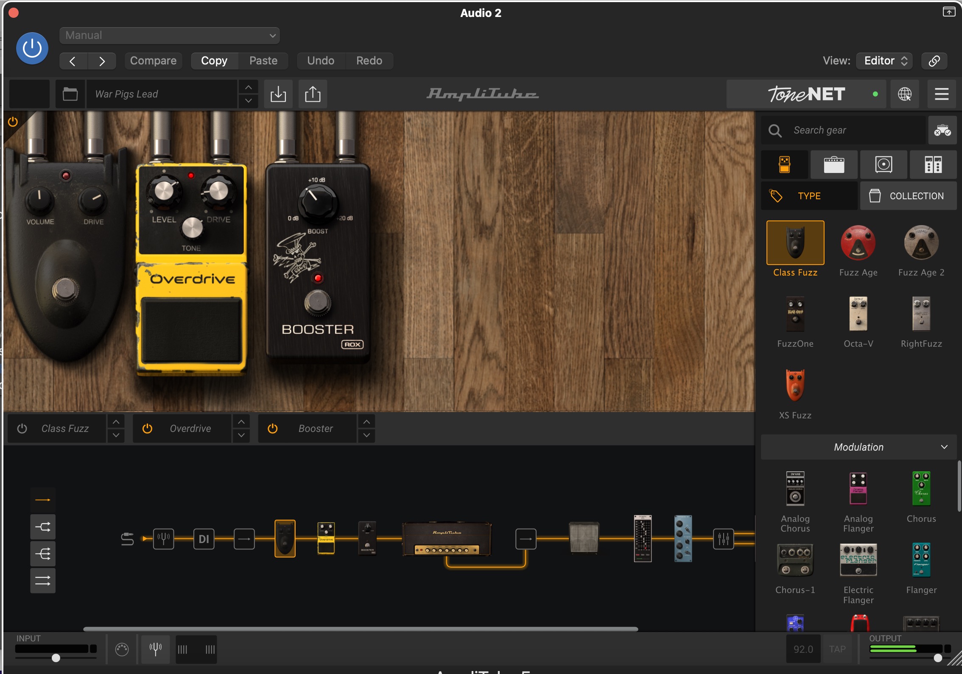Viewport: 962px width, 674px height.
Task: Step to previous preset with up chevron
Action: [249, 87]
